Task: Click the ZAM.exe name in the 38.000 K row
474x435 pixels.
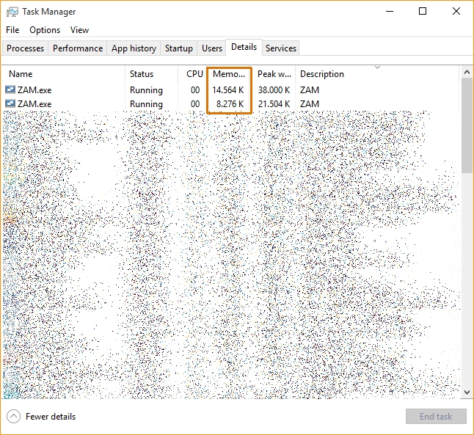Action: [34, 89]
